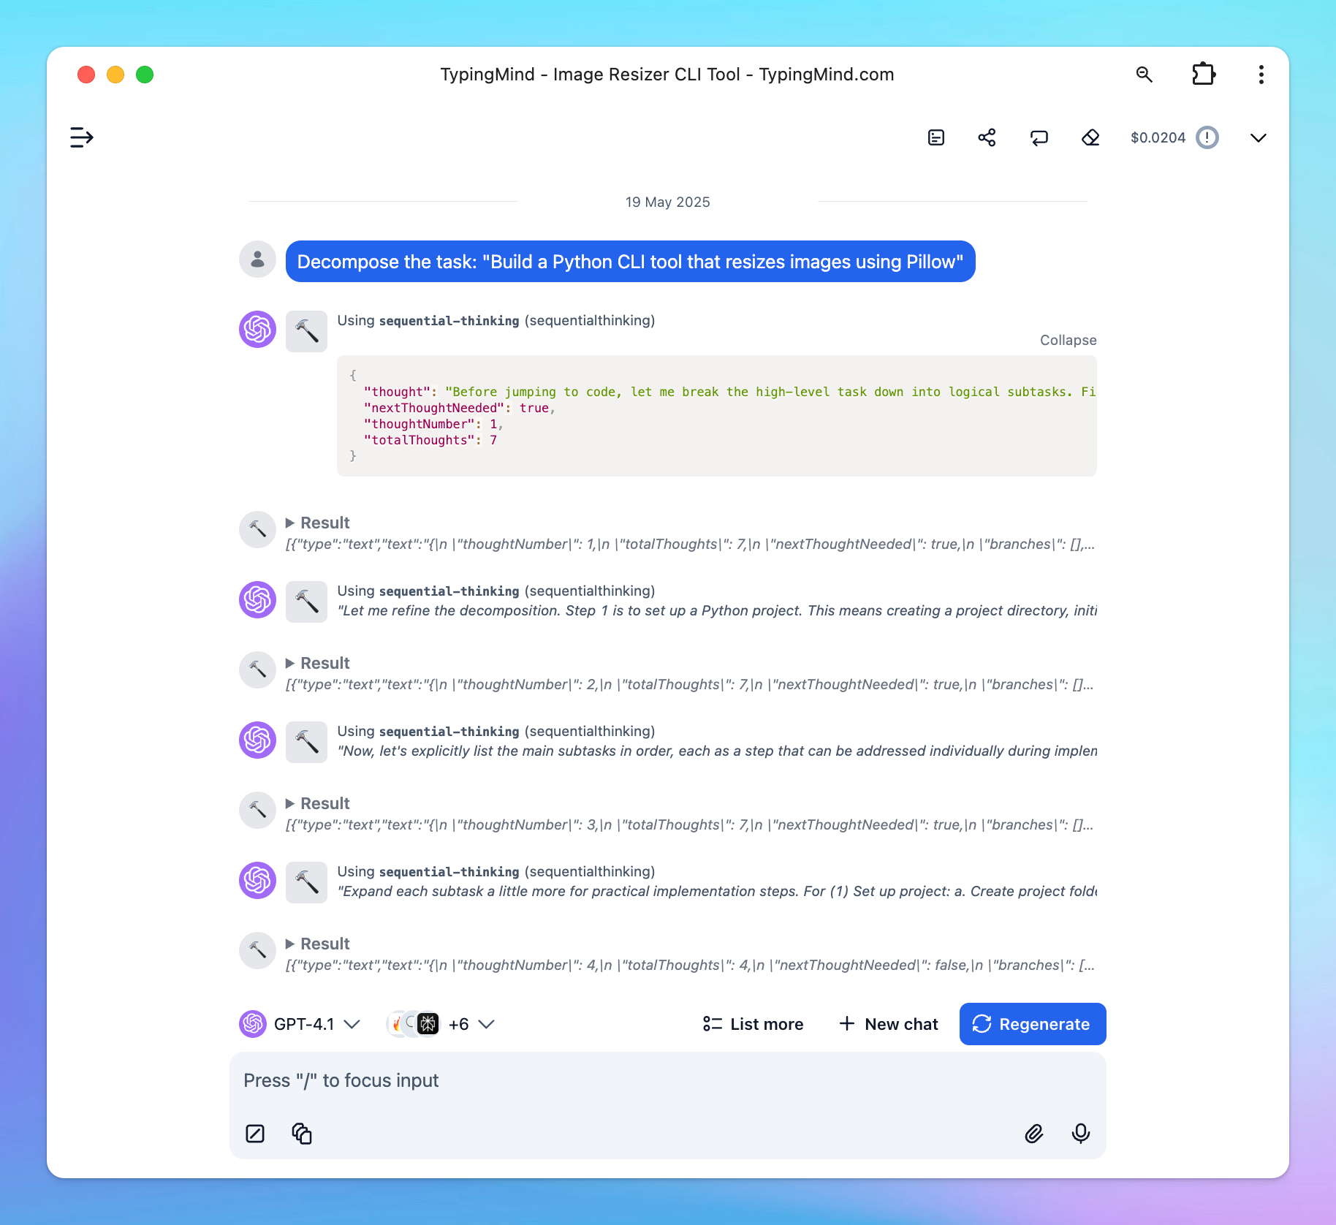Viewport: 1336px width, 1225px height.
Task: Click the user message about Pillow CLI tool
Action: pos(631,262)
